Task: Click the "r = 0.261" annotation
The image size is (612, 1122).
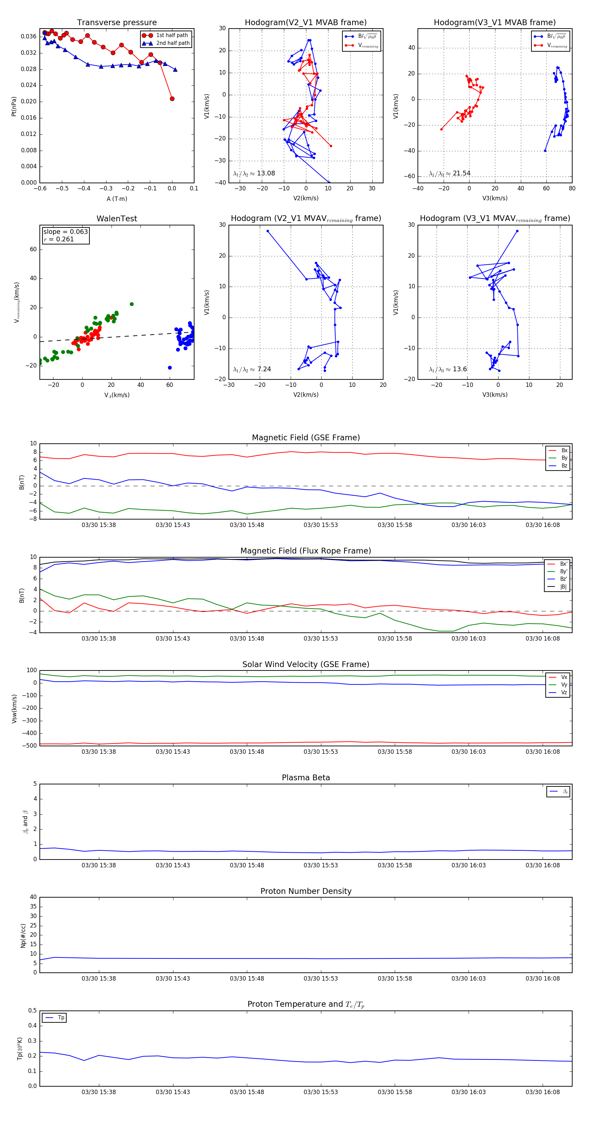Action: point(59,239)
